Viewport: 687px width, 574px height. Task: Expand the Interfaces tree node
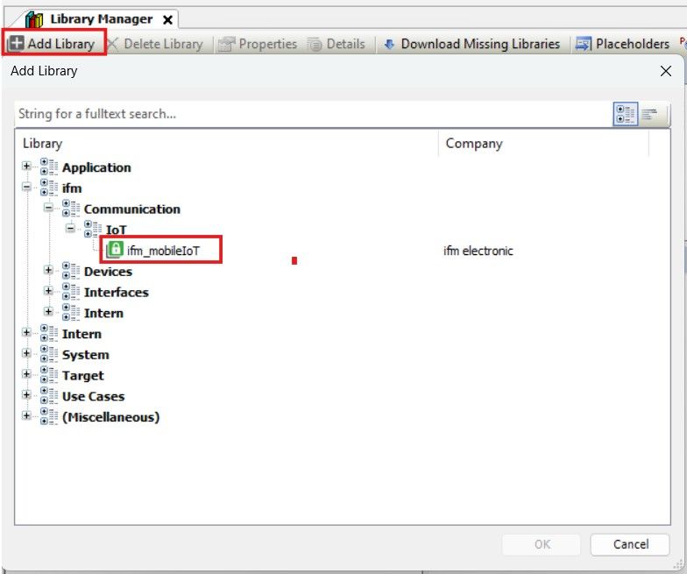pyautogui.click(x=48, y=292)
